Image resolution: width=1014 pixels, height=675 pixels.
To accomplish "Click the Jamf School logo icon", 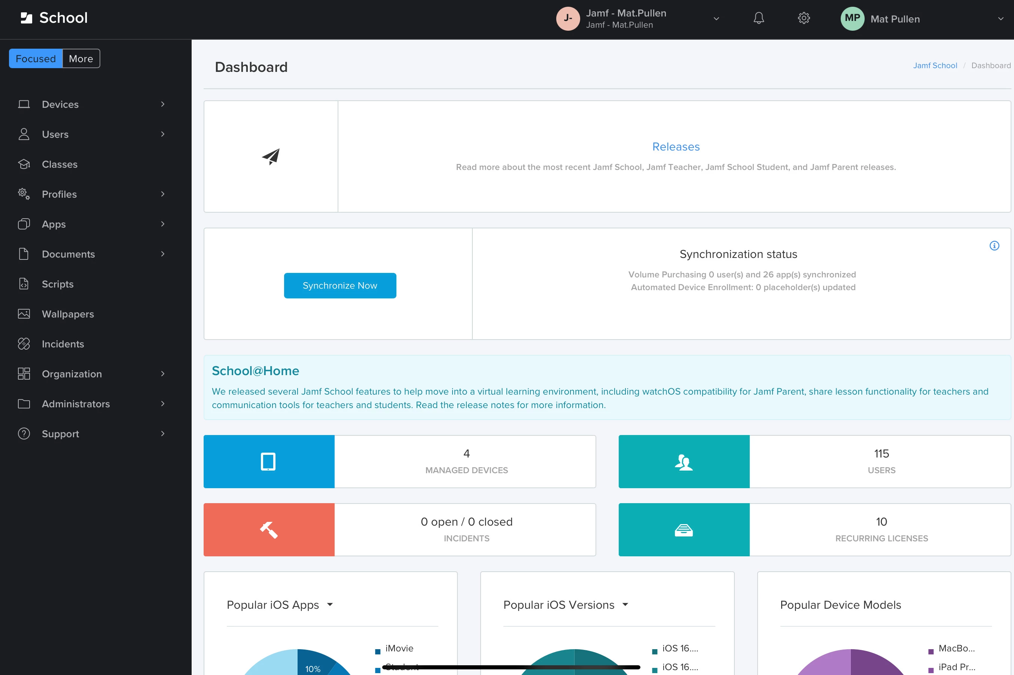I will click(x=27, y=18).
